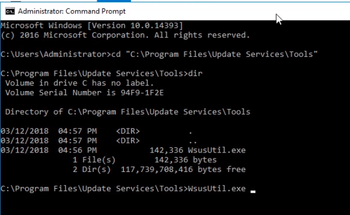Click the blinking text cursor at prompt
Image resolution: width=350 pixels, height=215 pixels.
coord(253,192)
